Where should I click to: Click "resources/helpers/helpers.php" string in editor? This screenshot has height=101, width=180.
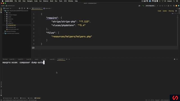click(72, 36)
